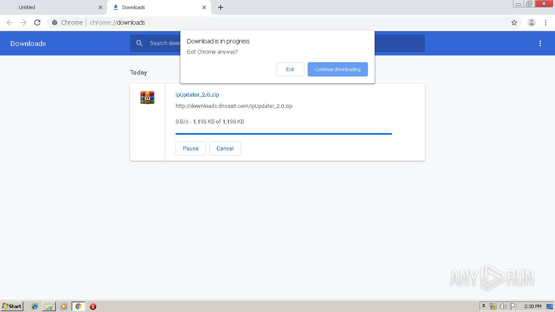Close the Downloads tab
Screen dimensions: 555x312
(204, 7)
